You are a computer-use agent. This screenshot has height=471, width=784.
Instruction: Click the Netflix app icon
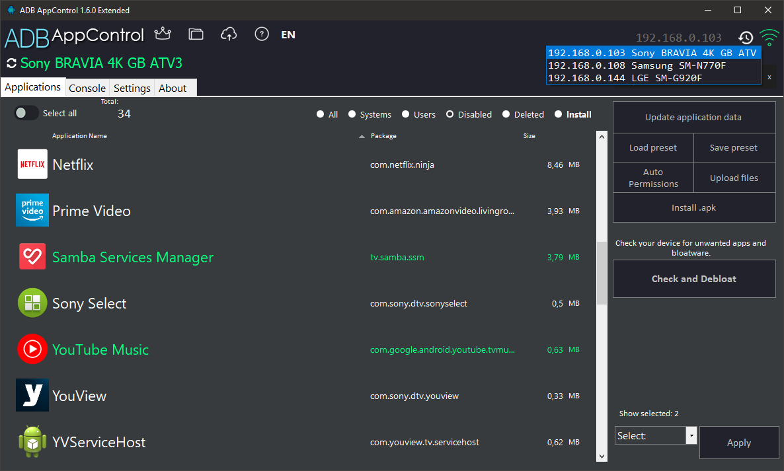click(32, 164)
